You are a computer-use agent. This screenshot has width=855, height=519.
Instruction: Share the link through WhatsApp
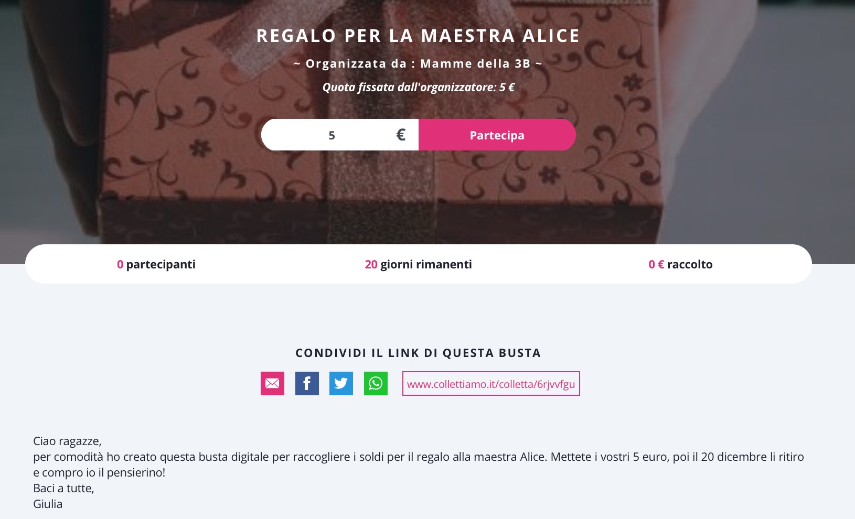point(376,383)
